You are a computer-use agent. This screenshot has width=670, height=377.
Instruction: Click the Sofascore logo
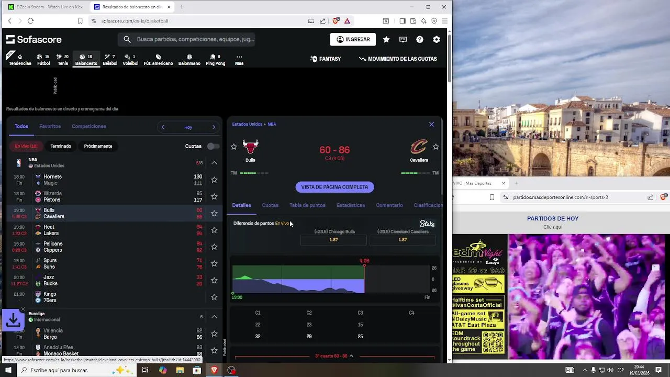pyautogui.click(x=34, y=39)
